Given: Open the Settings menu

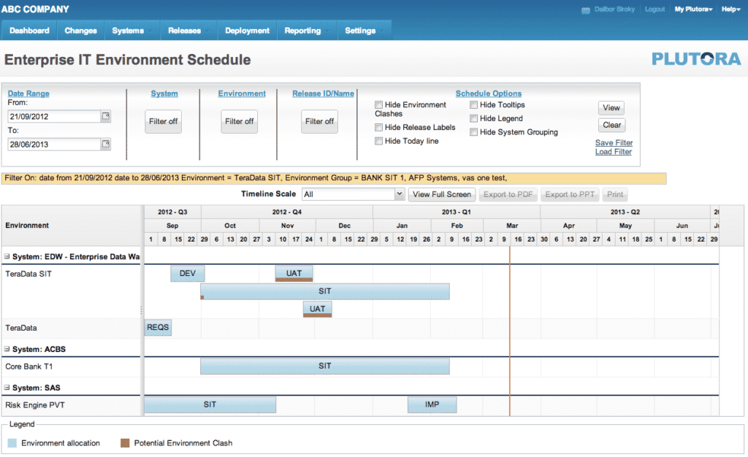Looking at the screenshot, I should coord(364,31).
